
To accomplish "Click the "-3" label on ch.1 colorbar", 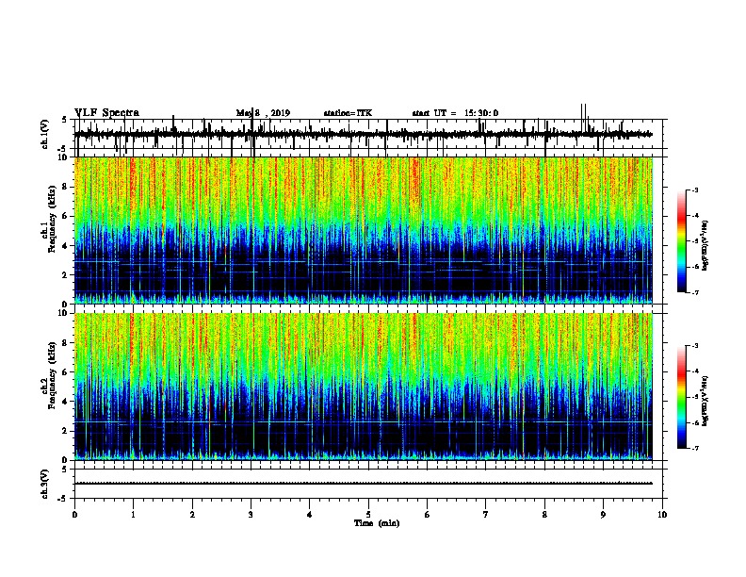I will (x=694, y=190).
